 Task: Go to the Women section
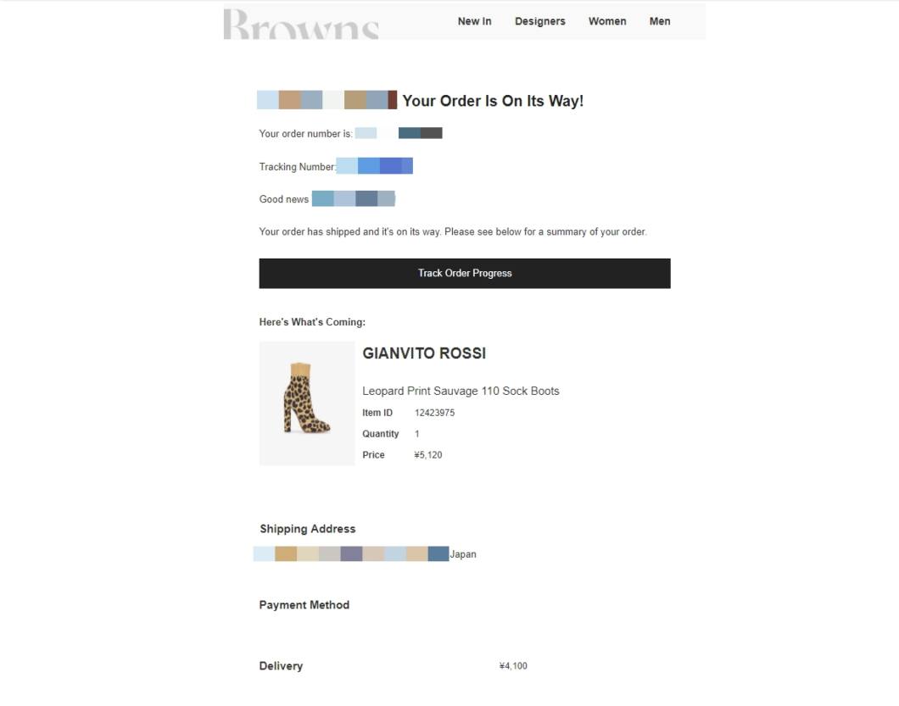607,21
